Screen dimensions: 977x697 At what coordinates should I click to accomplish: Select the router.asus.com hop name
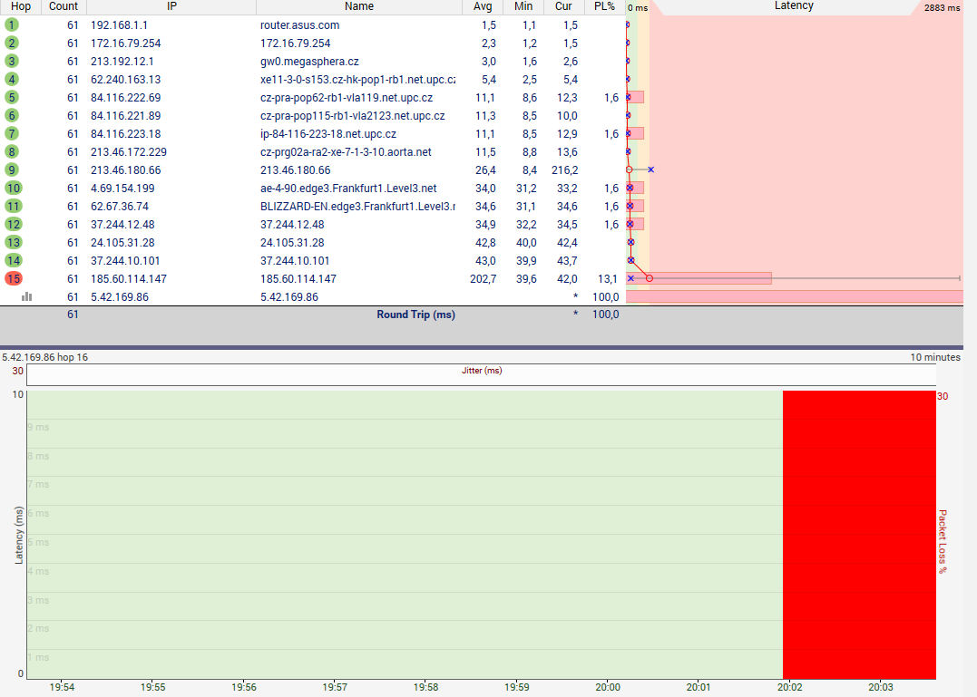299,25
